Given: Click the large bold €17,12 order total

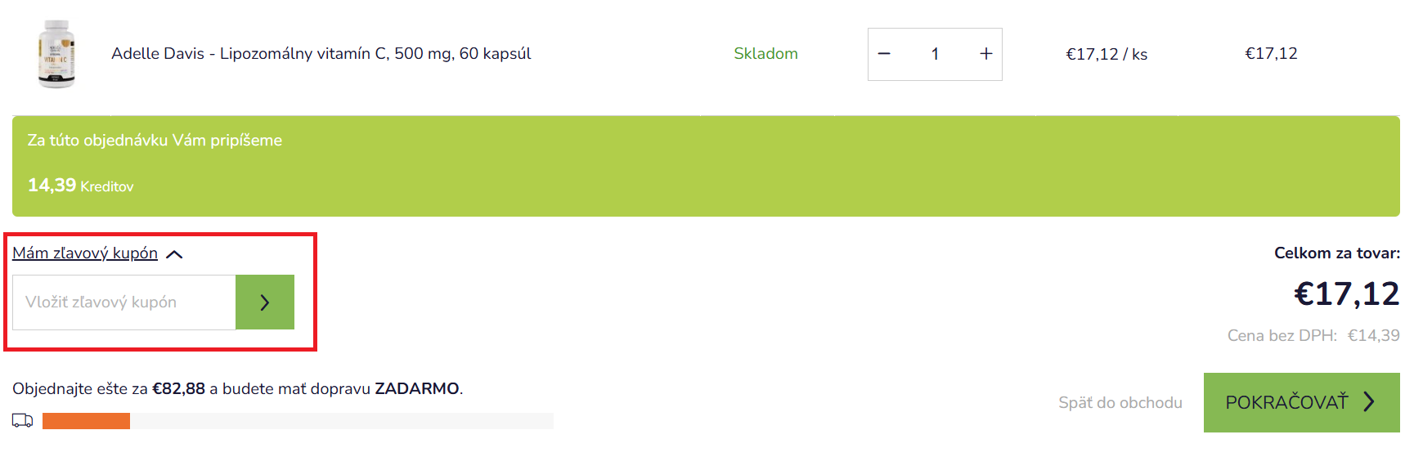Looking at the screenshot, I should pos(1346,293).
